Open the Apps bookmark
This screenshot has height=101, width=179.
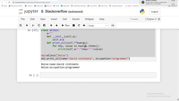[4, 6]
